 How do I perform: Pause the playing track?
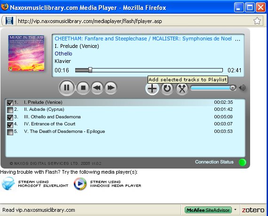pos(67,88)
